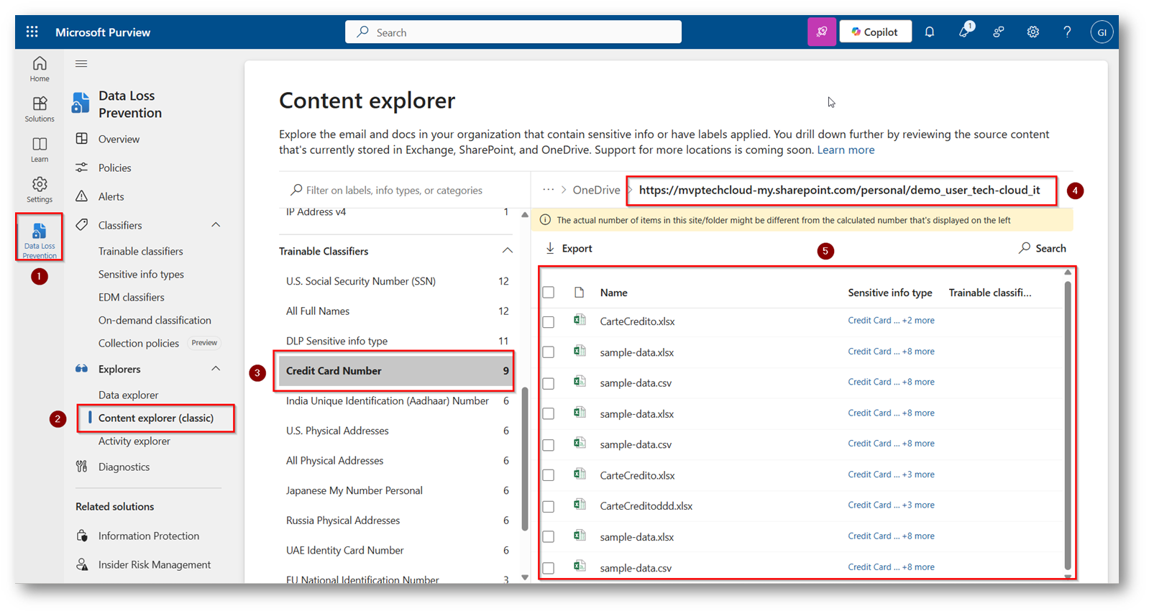The image size is (1149, 614).
Task: Click the Trainable classifier column header
Action: point(990,293)
